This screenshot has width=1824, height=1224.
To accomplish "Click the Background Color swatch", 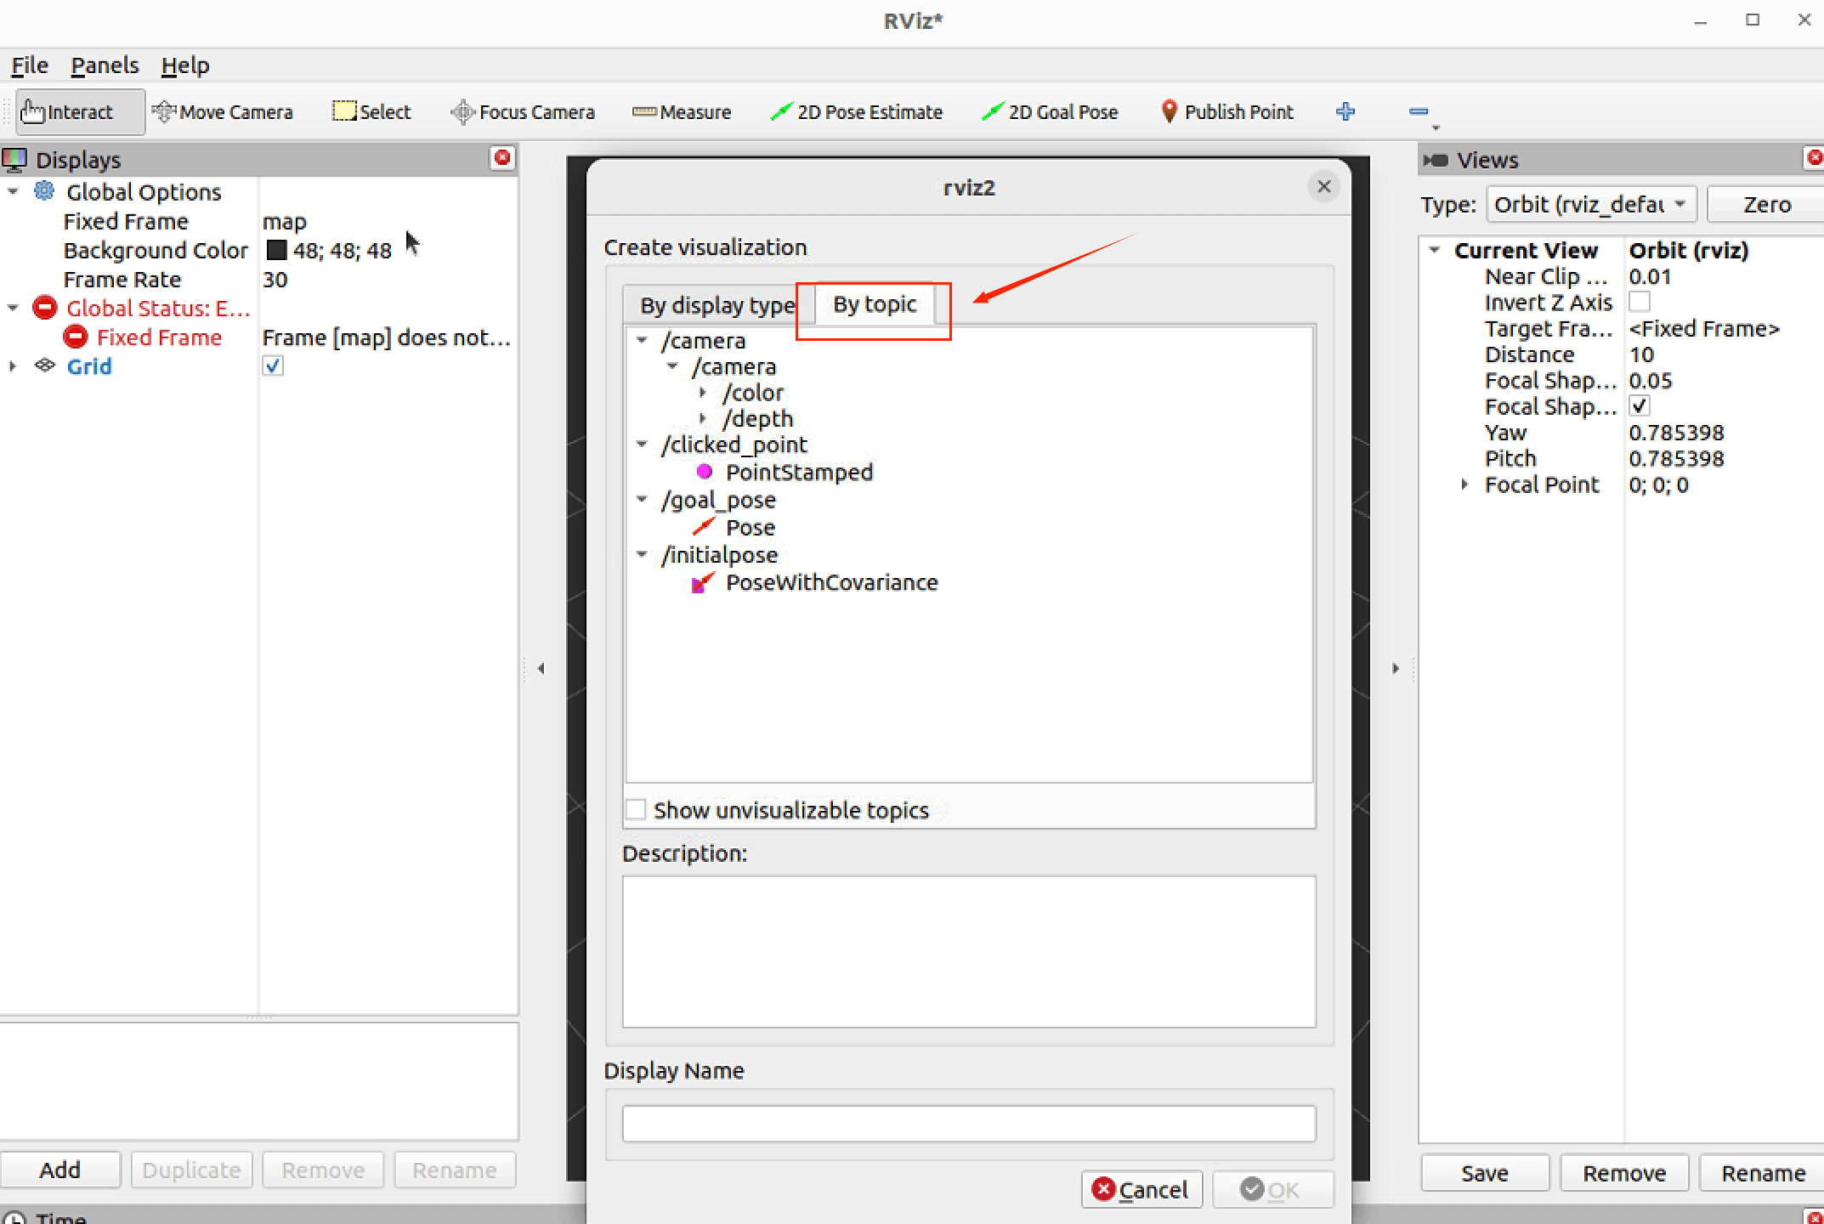I will pyautogui.click(x=276, y=251).
